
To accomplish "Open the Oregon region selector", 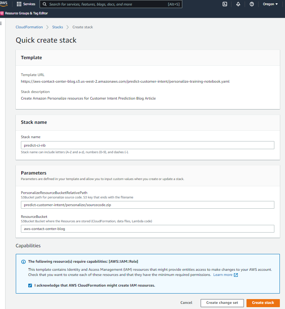I will click(x=269, y=4).
